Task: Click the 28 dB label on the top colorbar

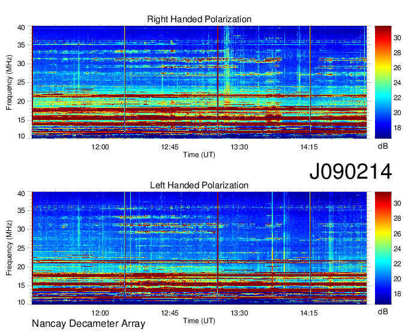Action: pos(397,53)
